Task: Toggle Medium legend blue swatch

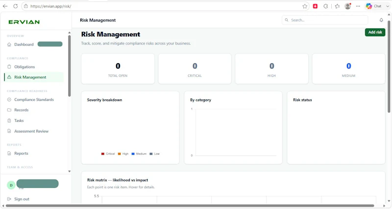Action: click(133, 154)
